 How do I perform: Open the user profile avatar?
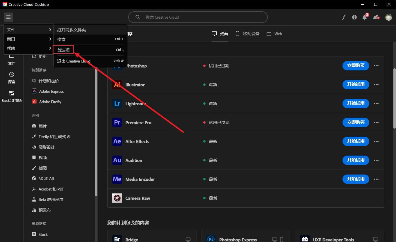389,17
